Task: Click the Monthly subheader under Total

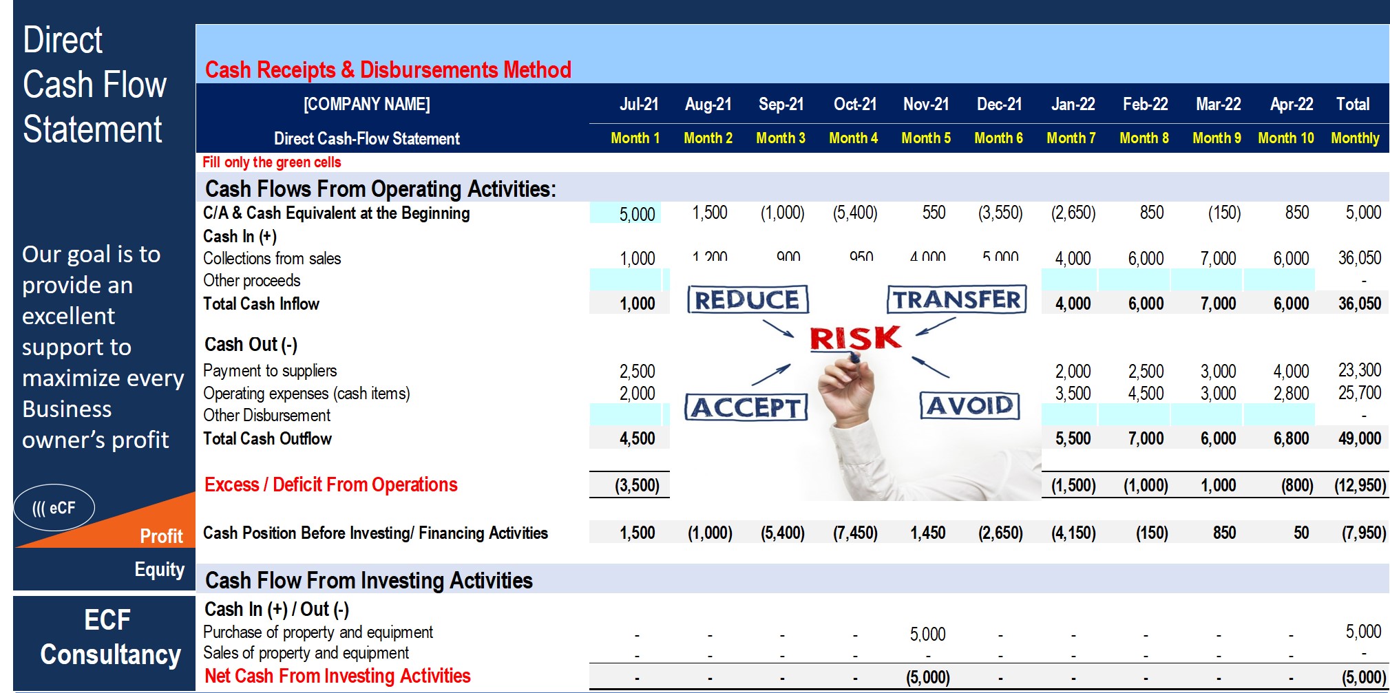Action: click(1355, 138)
